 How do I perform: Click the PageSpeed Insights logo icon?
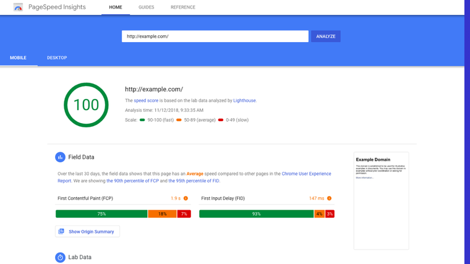point(18,7)
